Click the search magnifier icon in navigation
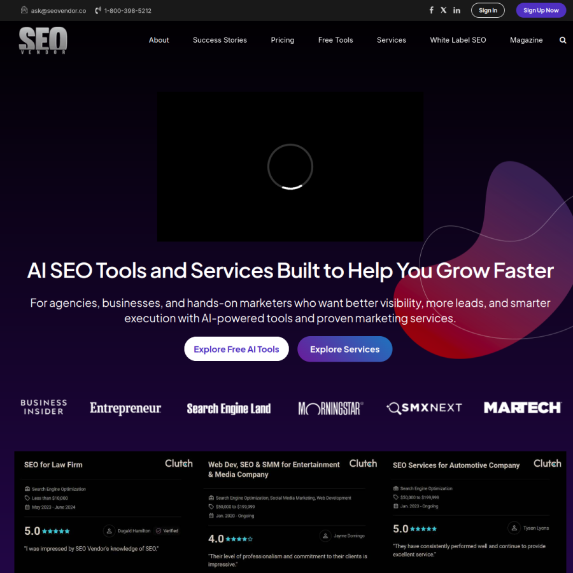This screenshot has width=573, height=573. pos(562,40)
